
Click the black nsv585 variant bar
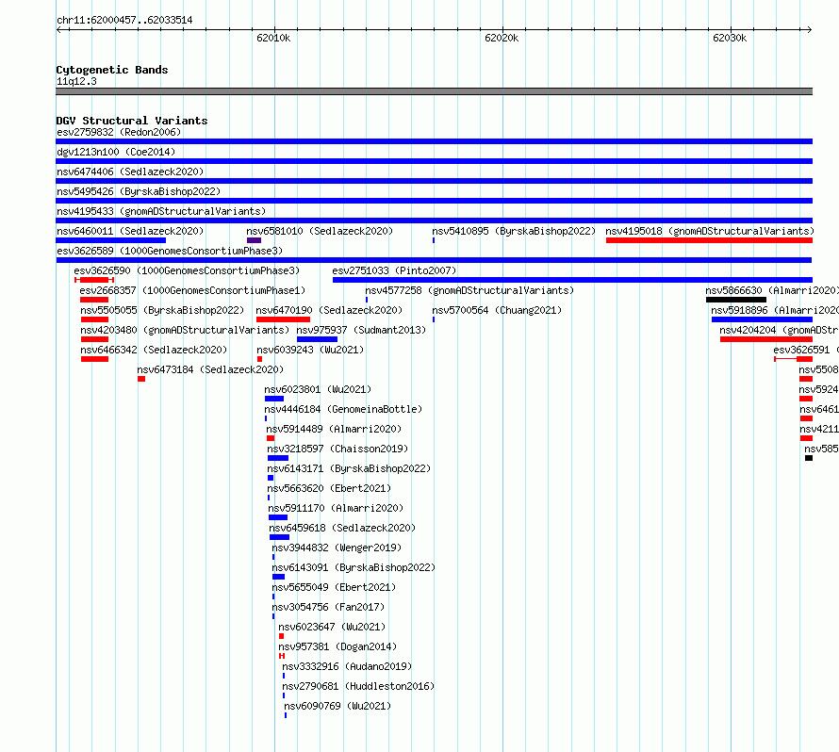809,458
